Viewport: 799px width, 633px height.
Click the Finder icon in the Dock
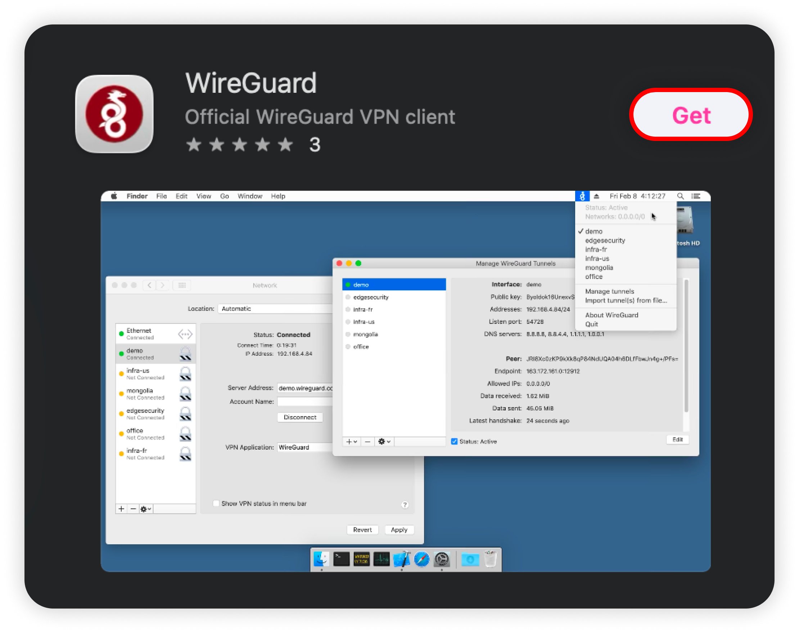(x=321, y=559)
